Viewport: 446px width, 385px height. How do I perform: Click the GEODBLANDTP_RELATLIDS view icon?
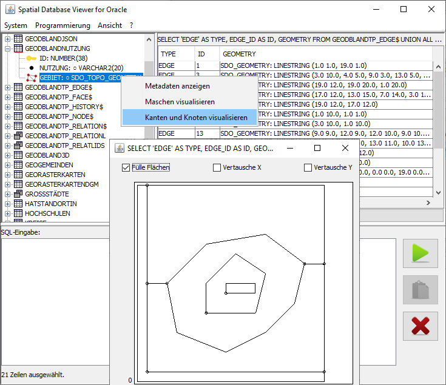coord(18,145)
